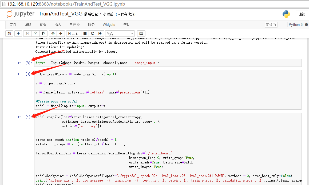Cut selected cells with scissors icon
Screen dimensions: 309x185
point(27,34)
